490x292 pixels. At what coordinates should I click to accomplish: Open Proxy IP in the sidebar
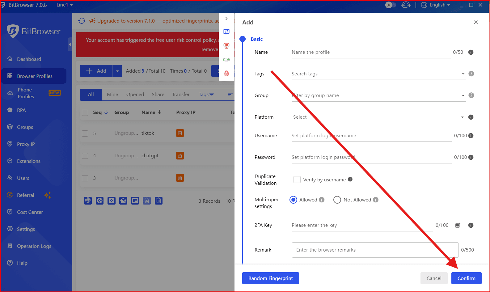(26, 144)
